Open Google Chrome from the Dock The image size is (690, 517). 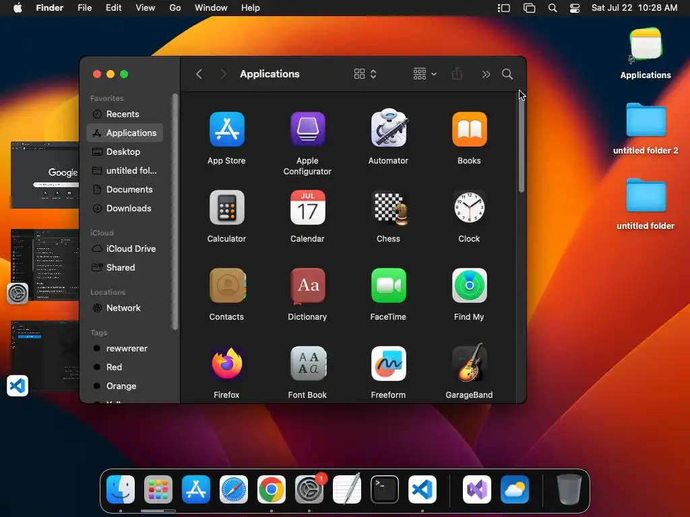272,489
